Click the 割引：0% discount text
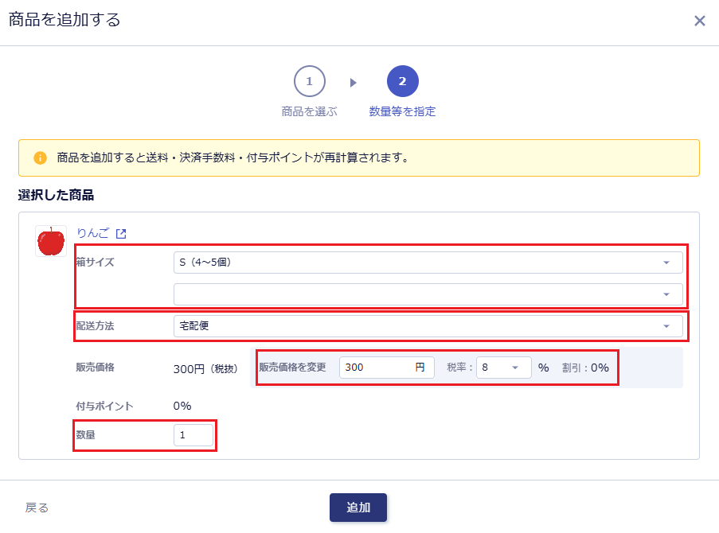 585,368
